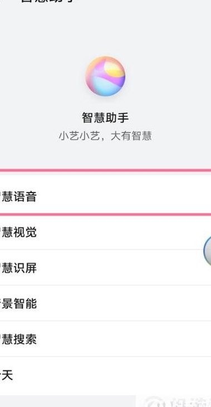This screenshot has height=407, width=211.
Task: Tap the cropped page title at top
Action: point(48,1)
